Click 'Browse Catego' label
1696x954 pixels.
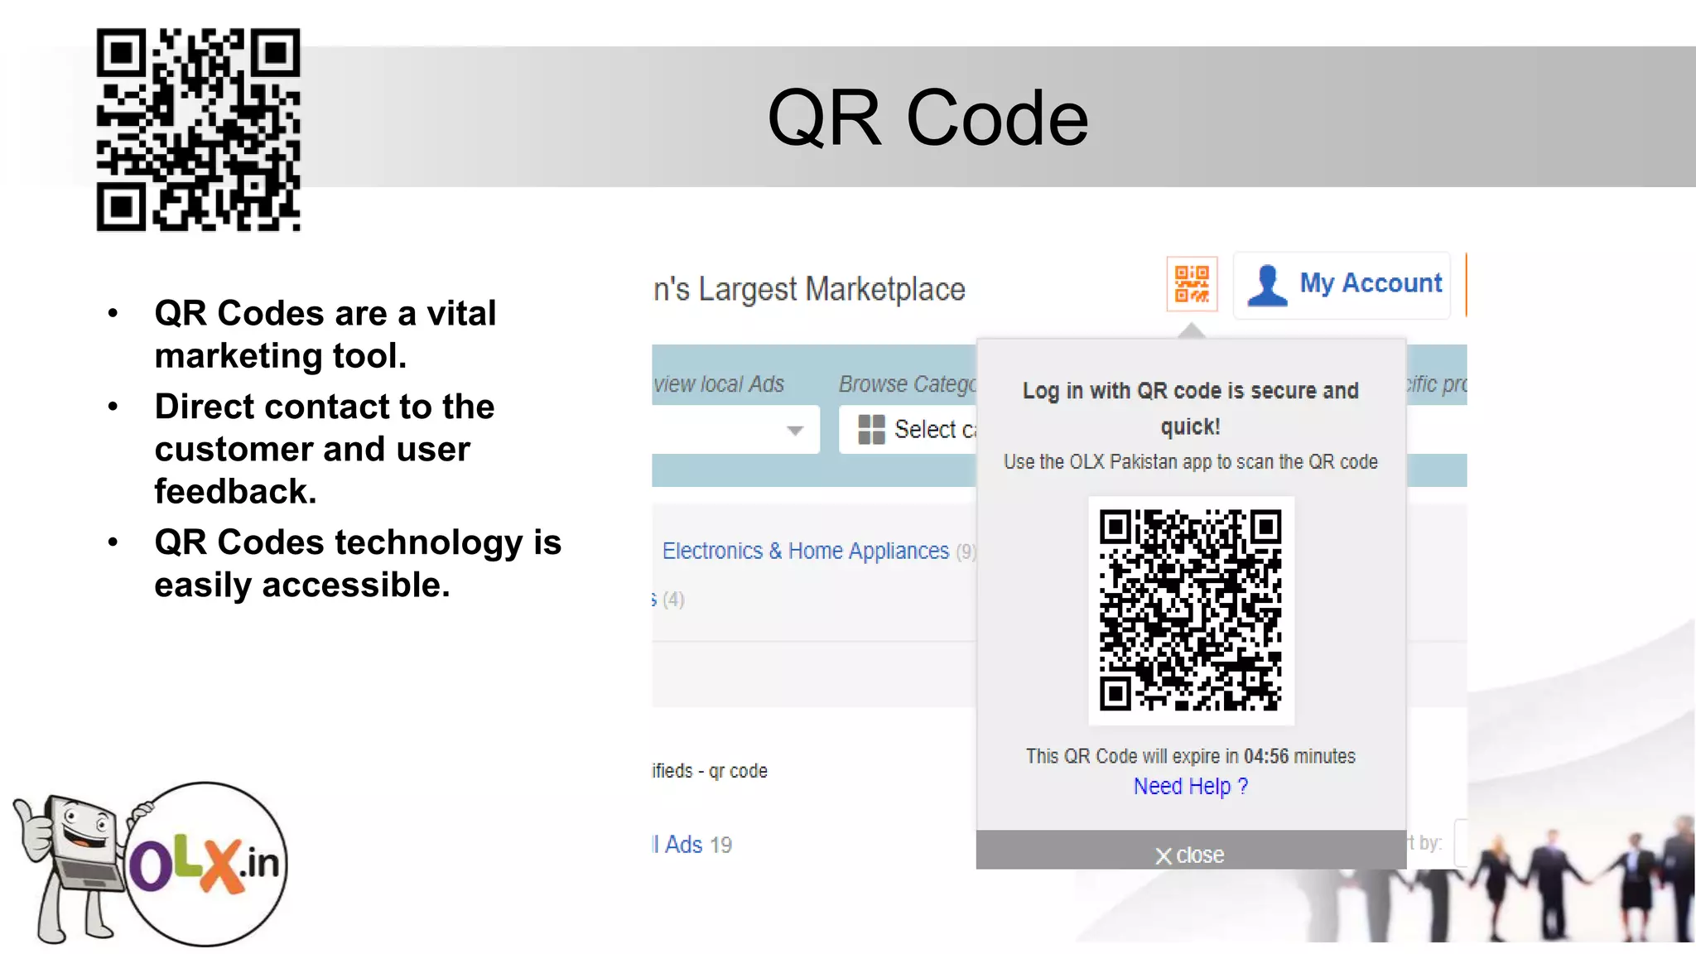point(908,383)
